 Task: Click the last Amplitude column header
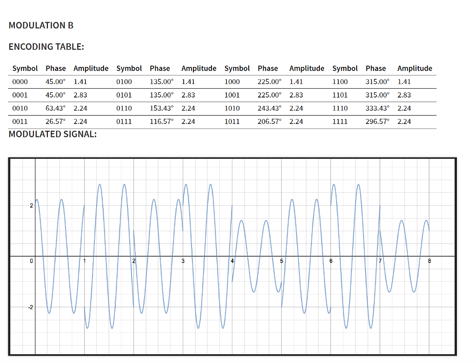click(x=415, y=69)
